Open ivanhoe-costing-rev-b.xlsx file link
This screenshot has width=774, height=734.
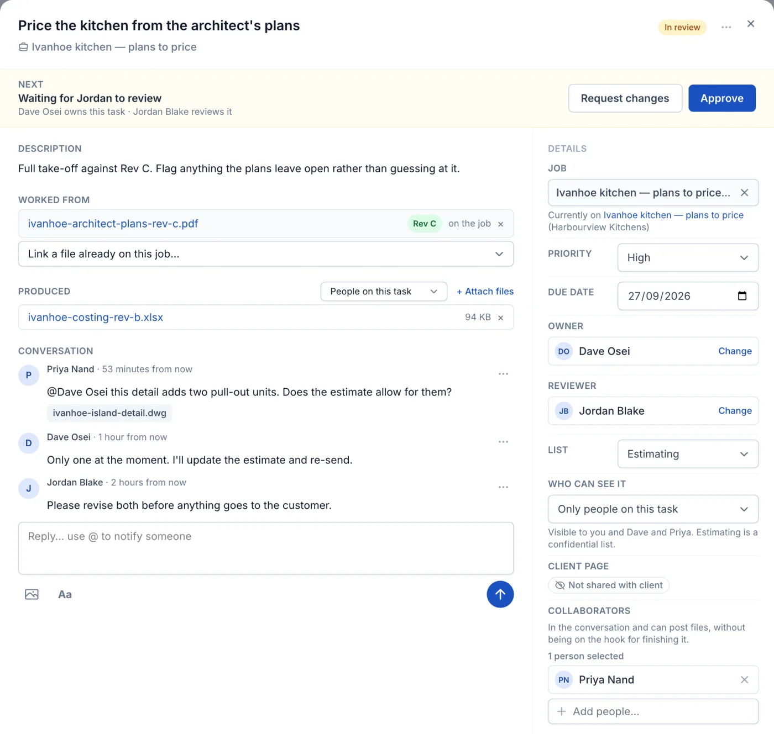(x=96, y=318)
